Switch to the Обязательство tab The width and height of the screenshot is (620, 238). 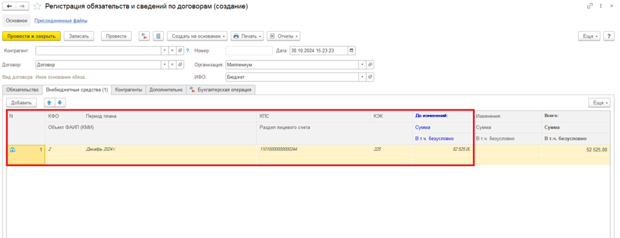click(x=22, y=90)
